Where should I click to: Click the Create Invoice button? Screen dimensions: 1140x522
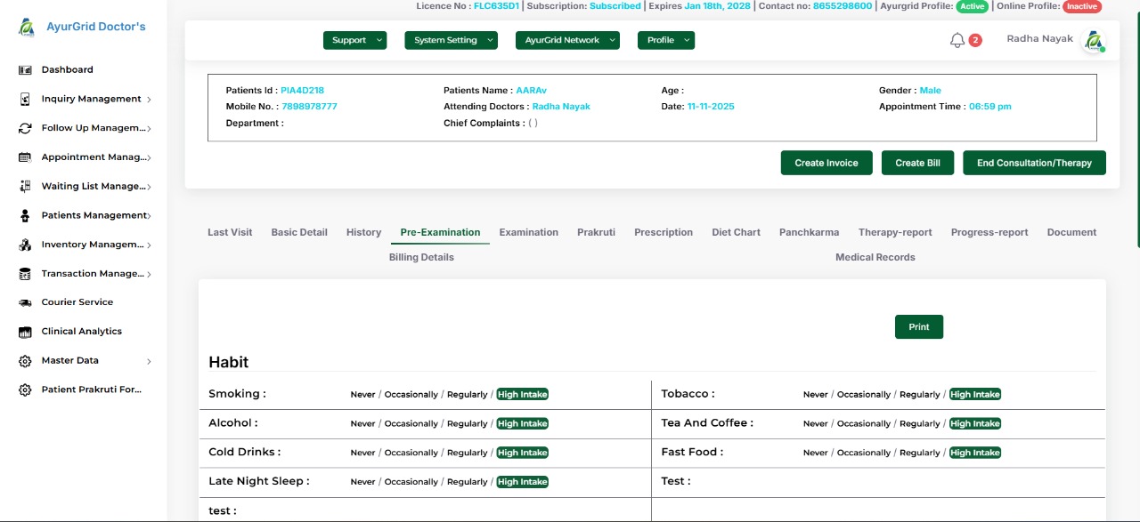[x=826, y=163]
